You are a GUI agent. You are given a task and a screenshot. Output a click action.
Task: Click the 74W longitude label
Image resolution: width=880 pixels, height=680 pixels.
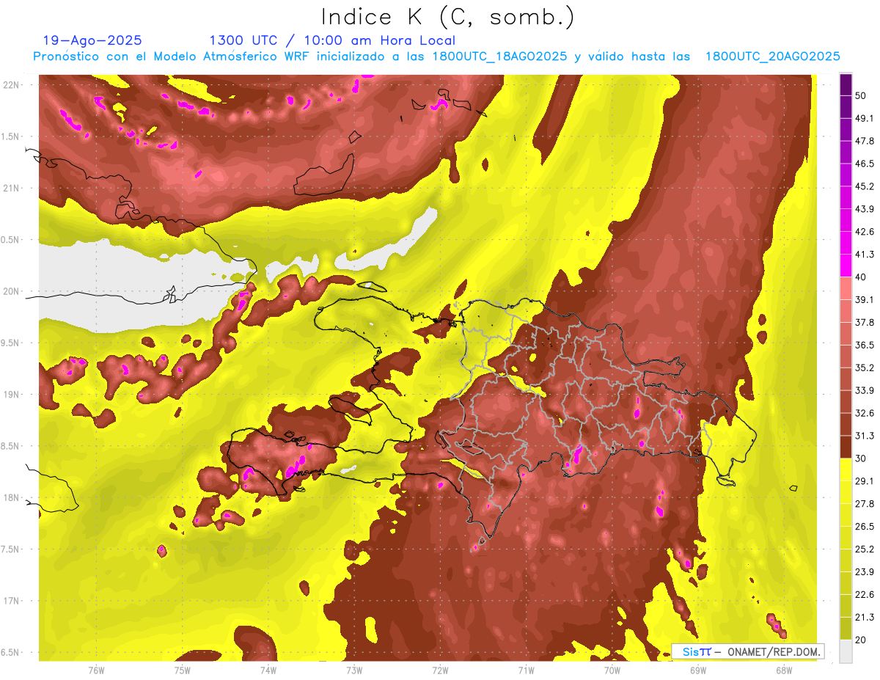coord(268,670)
